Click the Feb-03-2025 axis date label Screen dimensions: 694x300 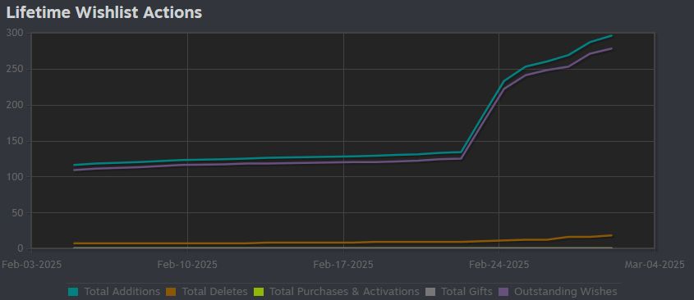click(32, 265)
